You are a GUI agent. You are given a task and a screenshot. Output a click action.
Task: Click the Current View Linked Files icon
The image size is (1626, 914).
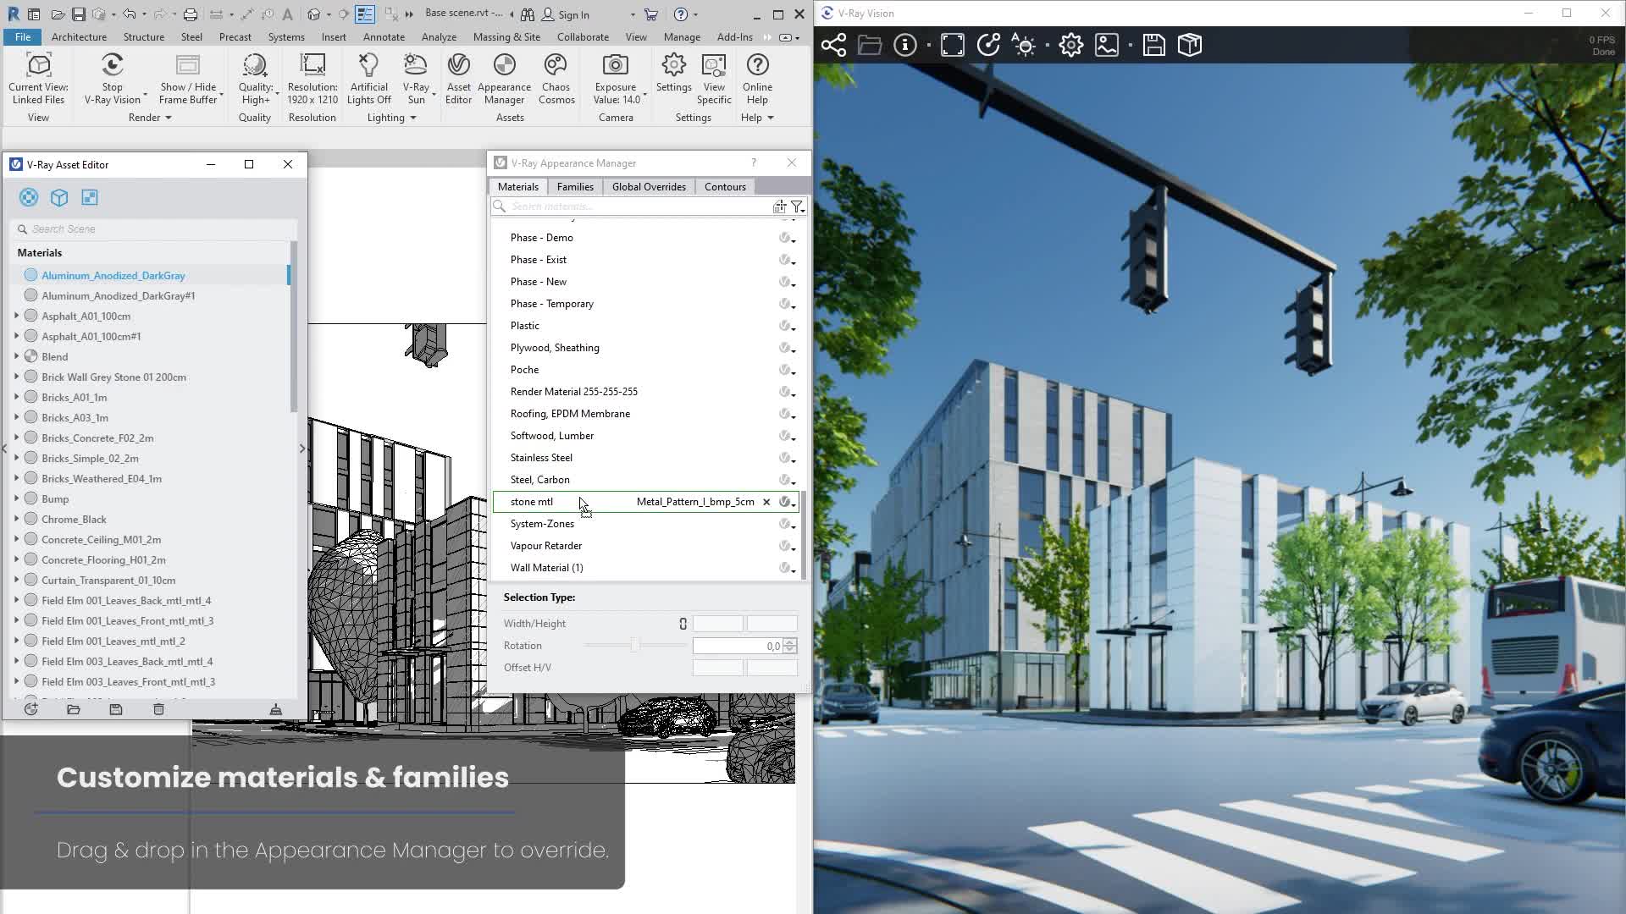click(38, 65)
